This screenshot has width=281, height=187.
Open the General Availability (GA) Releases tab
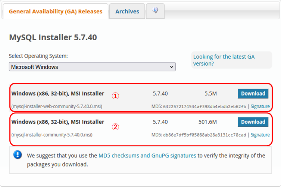click(56, 12)
